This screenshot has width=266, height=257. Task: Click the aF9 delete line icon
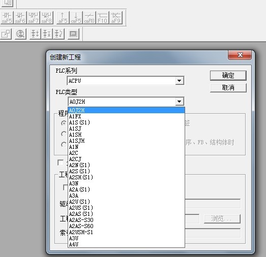[x=116, y=18]
